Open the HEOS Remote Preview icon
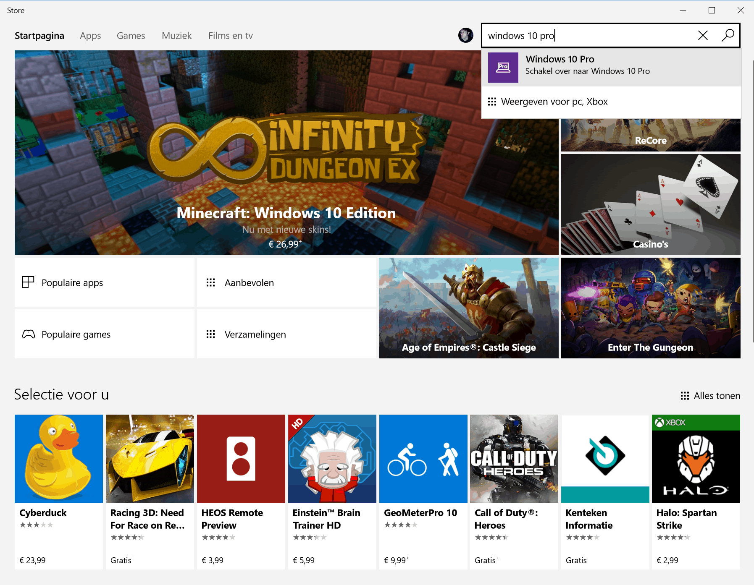 [x=241, y=458]
